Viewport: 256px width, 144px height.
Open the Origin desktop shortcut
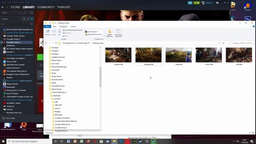tap(24, 126)
